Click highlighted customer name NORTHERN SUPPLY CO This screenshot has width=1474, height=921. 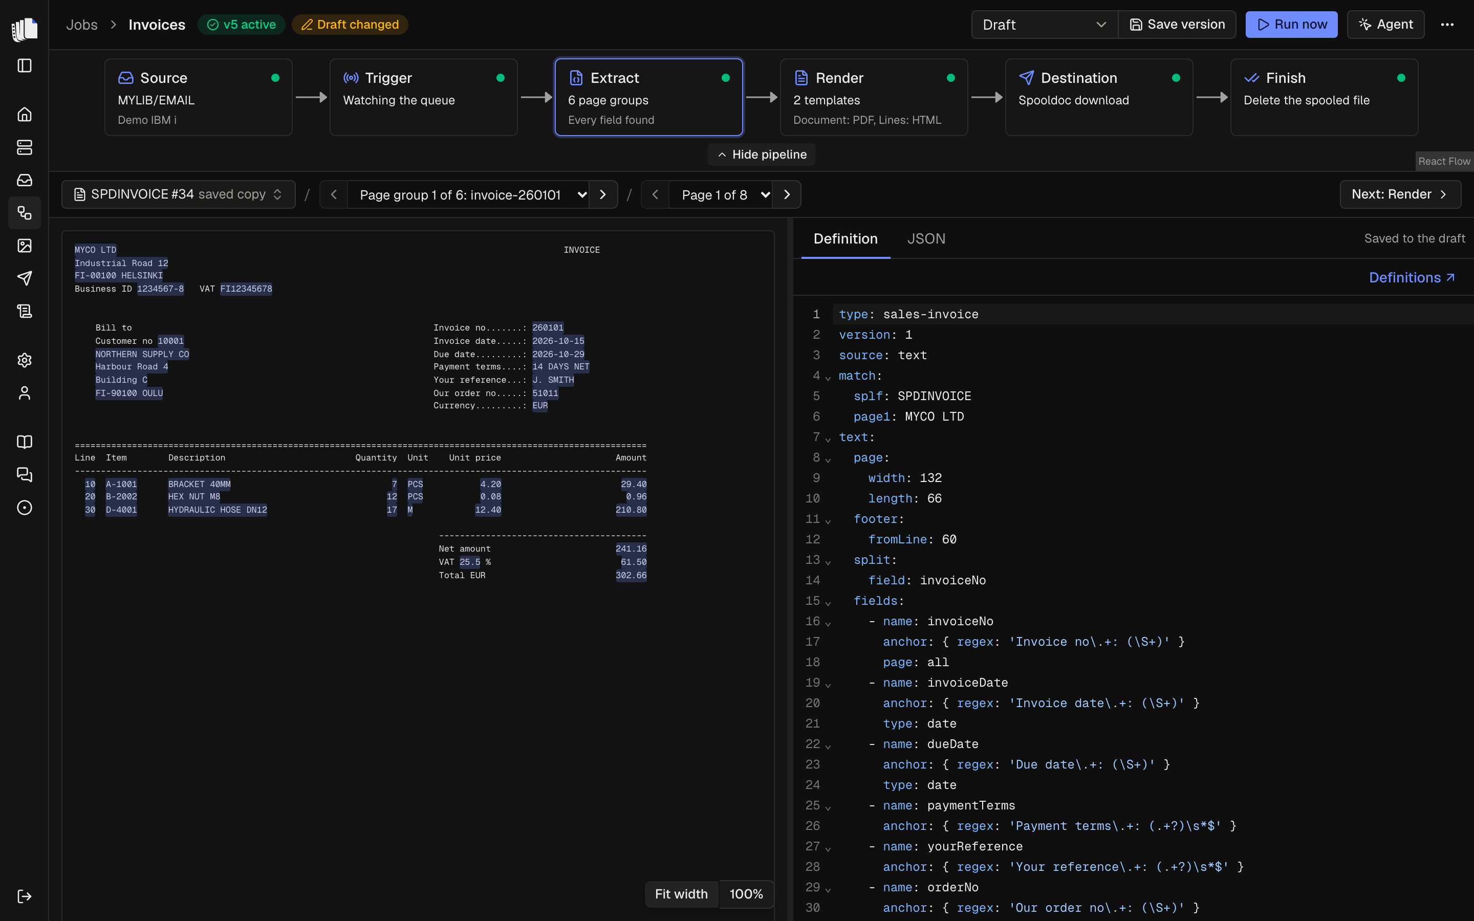point(142,354)
